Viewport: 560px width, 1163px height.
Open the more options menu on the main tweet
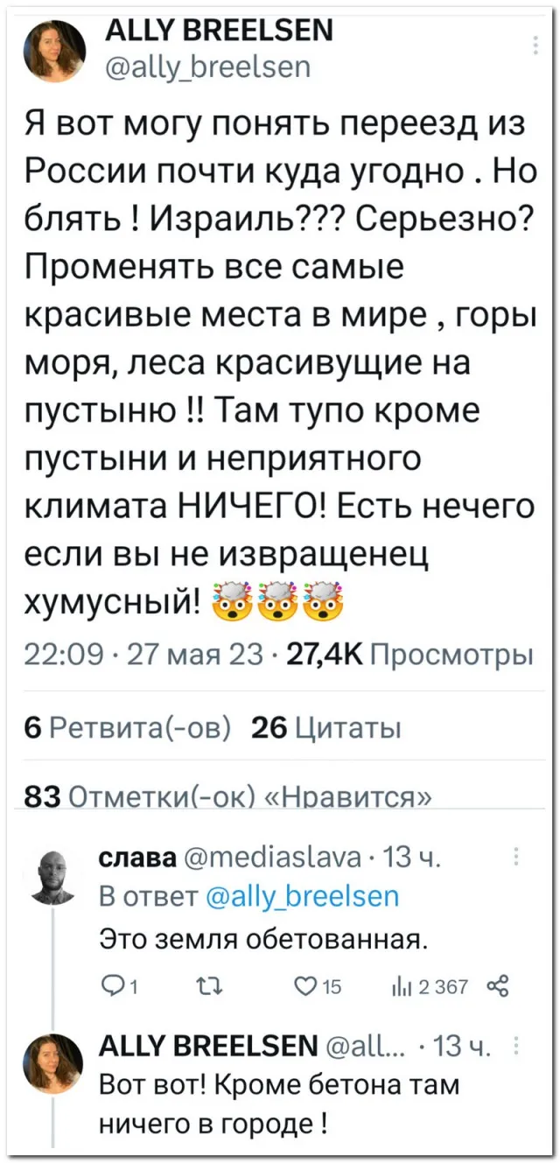pyautogui.click(x=535, y=46)
